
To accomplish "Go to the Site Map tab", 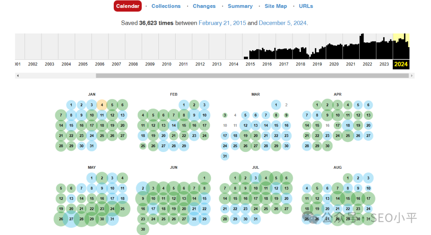I will tap(276, 6).
